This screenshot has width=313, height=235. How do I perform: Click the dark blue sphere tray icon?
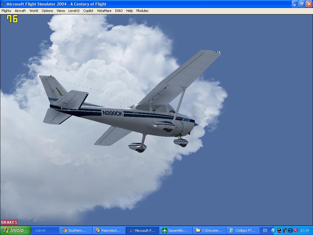[290, 231]
